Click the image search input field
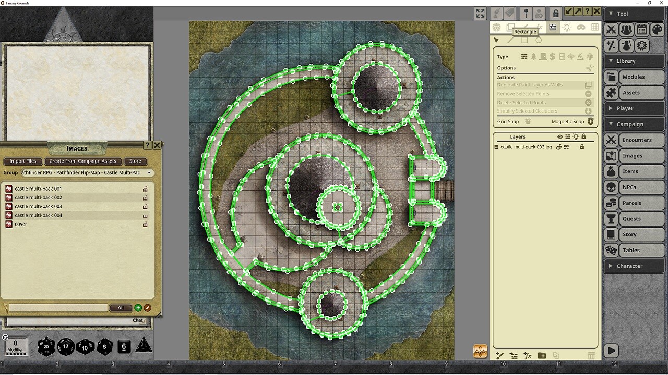The image size is (668, 375). (x=57, y=308)
